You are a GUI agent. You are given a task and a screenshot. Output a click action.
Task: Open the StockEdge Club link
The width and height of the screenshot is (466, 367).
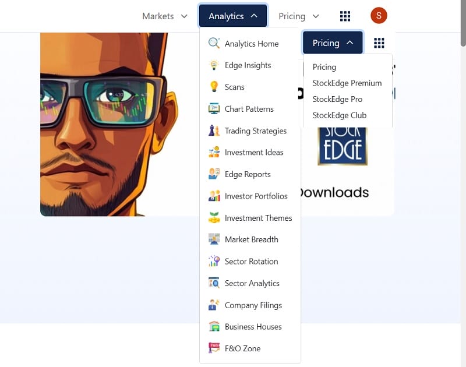pyautogui.click(x=339, y=115)
